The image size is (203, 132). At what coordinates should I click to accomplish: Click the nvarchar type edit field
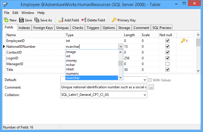click(92, 47)
